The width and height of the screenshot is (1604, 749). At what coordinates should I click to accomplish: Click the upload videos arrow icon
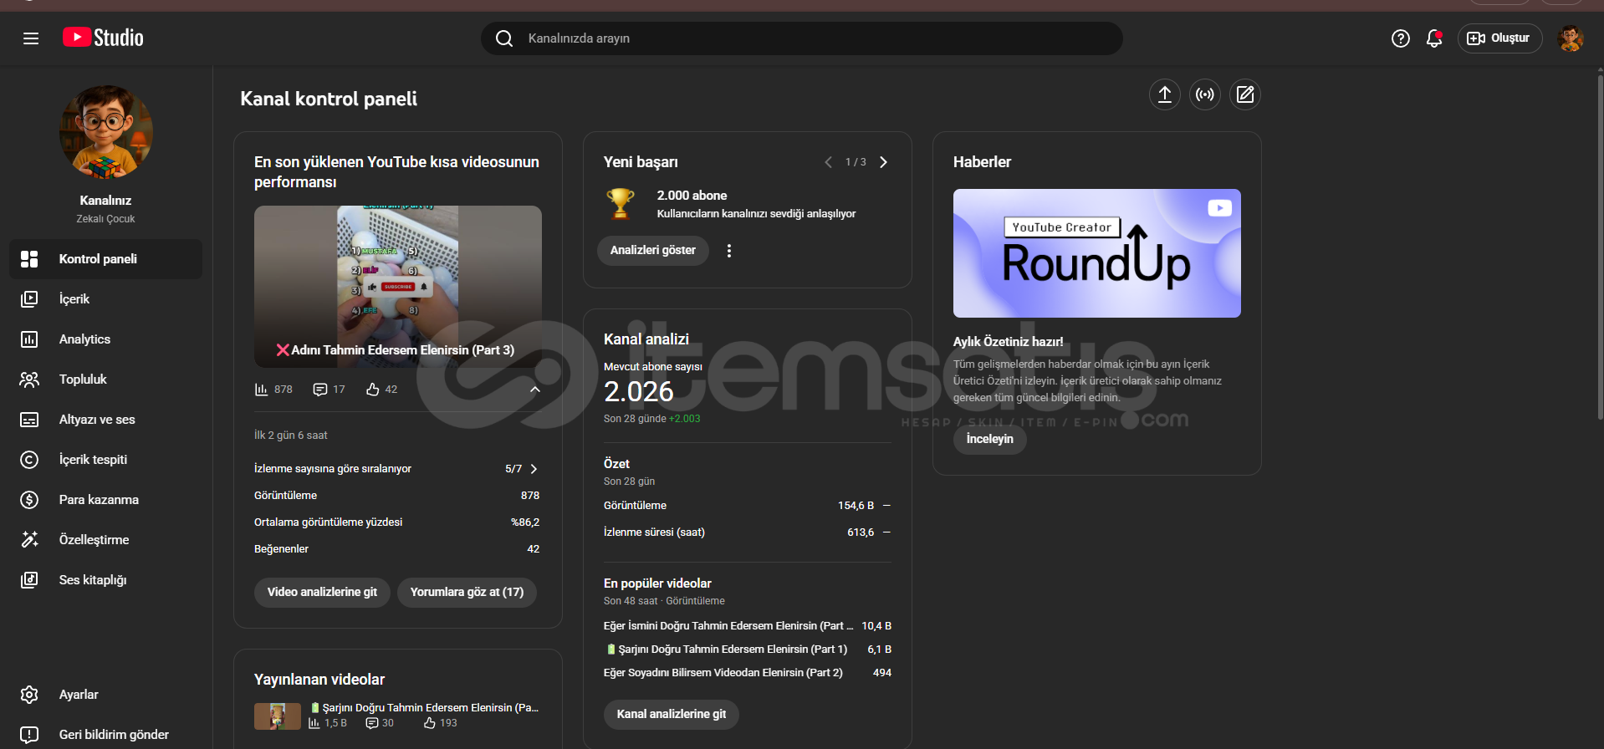[1164, 94]
